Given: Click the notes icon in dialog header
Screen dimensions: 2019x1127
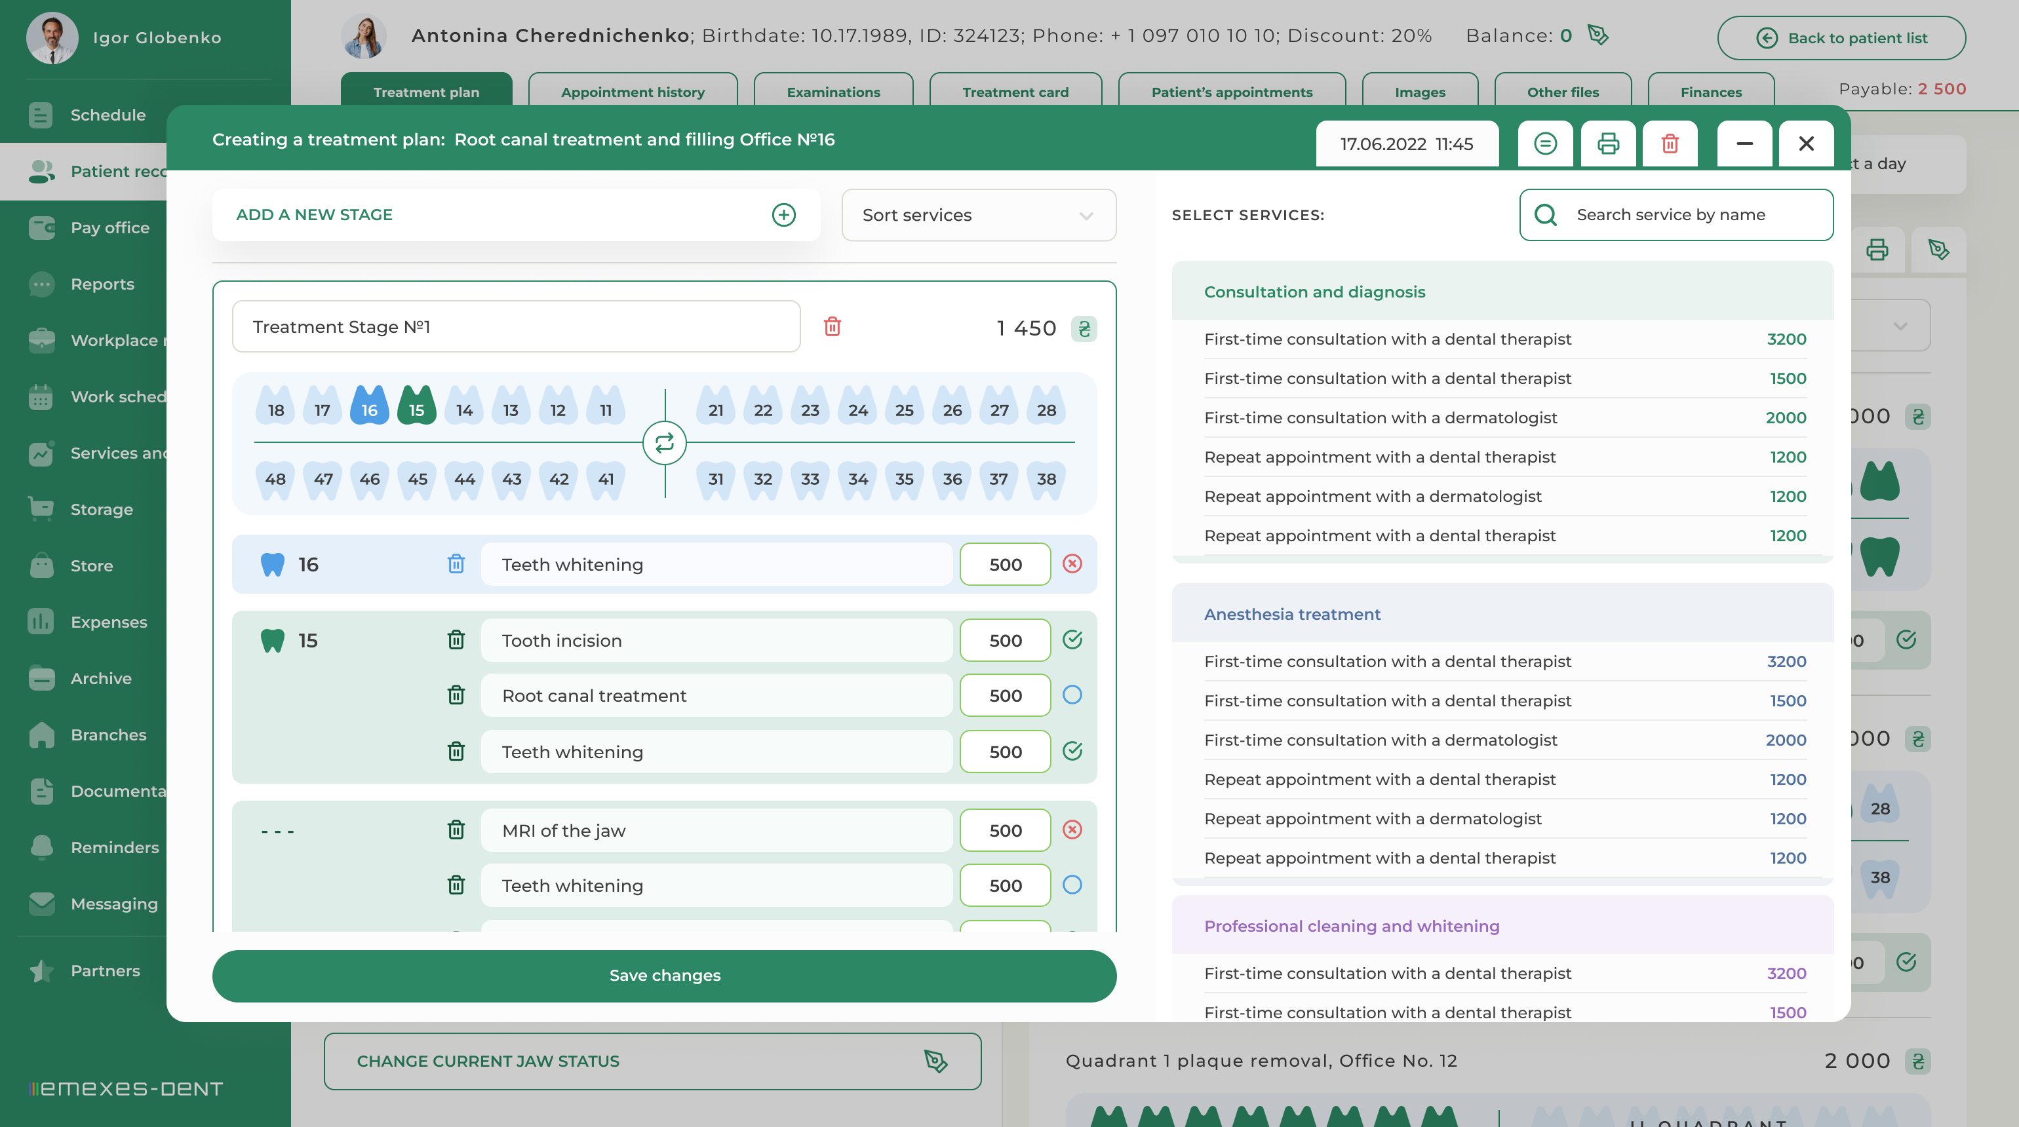Looking at the screenshot, I should [x=1545, y=143].
